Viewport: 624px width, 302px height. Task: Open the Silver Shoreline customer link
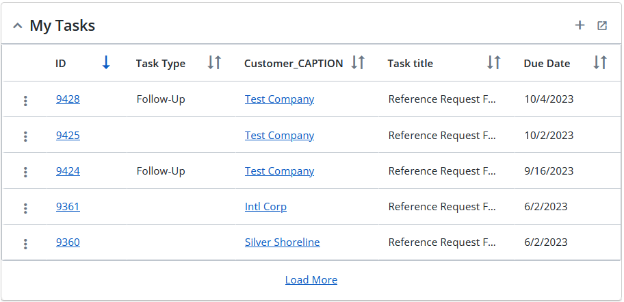point(283,242)
